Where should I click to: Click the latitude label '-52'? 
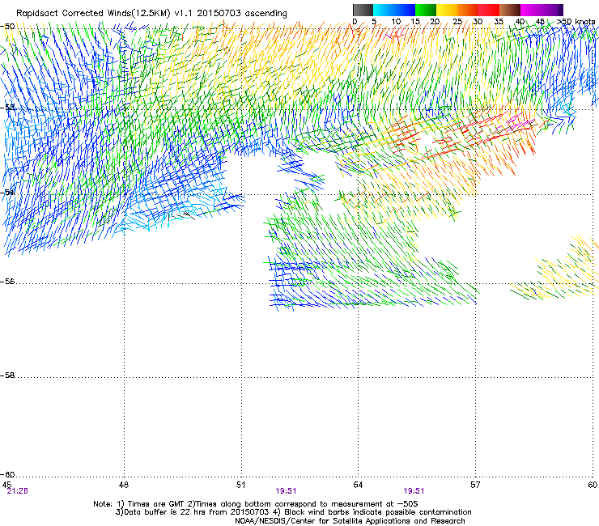click(x=7, y=108)
